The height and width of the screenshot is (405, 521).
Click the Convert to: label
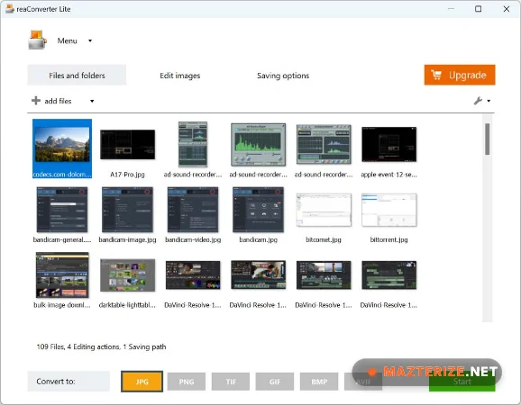point(56,382)
